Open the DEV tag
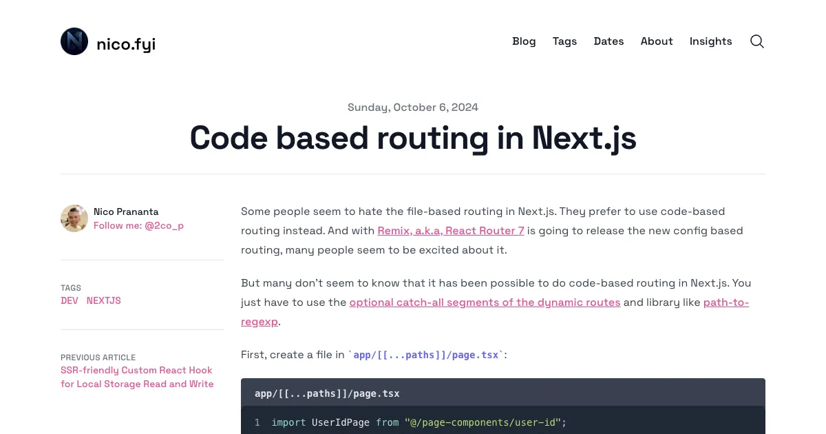826x434 pixels. 69,301
